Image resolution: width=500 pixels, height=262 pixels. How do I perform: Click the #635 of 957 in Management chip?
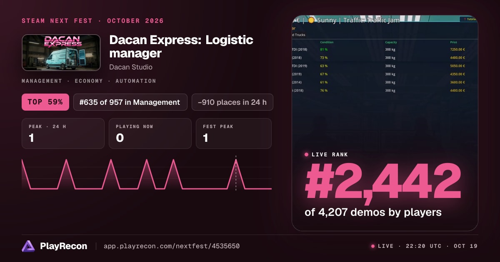130,102
